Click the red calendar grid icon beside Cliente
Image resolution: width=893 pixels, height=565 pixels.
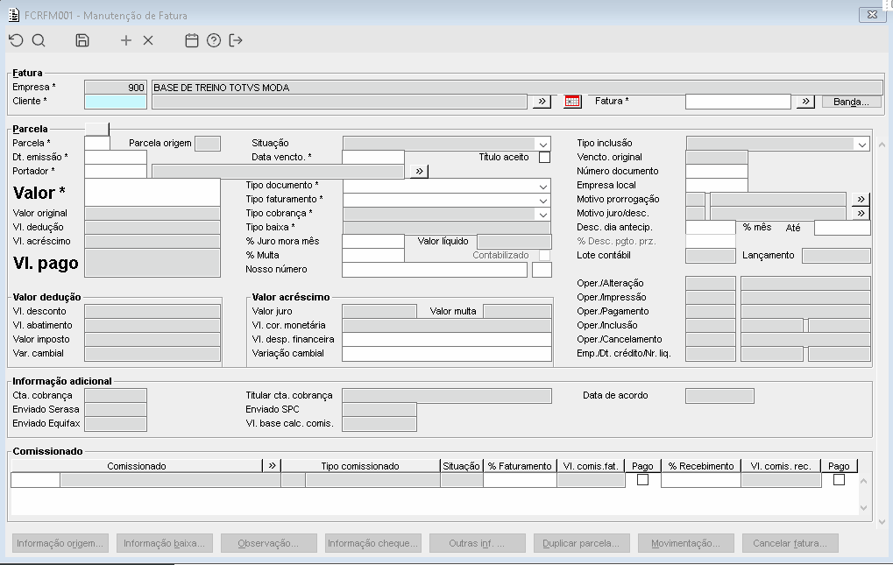pyautogui.click(x=572, y=102)
